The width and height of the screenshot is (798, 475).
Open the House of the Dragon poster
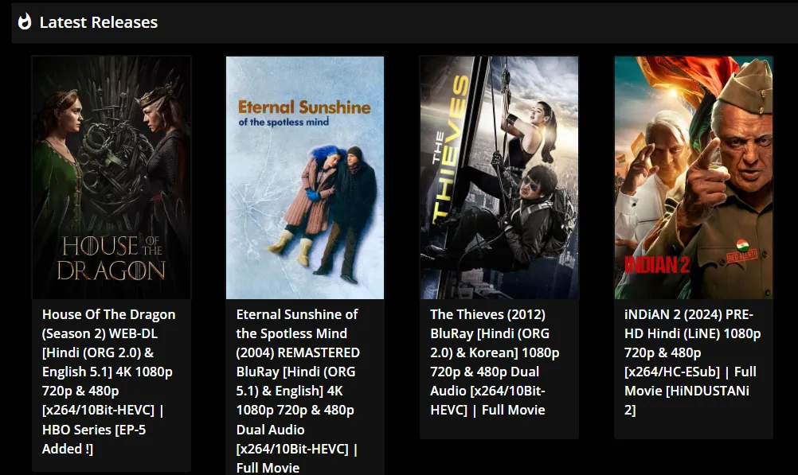pos(111,177)
